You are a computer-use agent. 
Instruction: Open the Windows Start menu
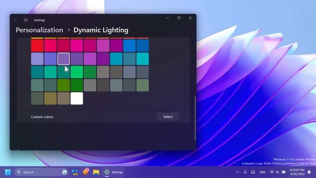point(8,172)
